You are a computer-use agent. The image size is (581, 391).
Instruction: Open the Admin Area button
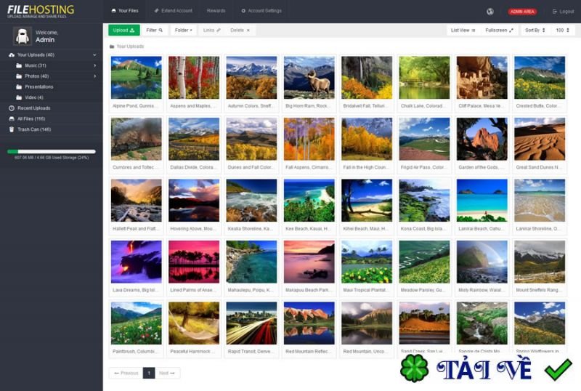522,12
